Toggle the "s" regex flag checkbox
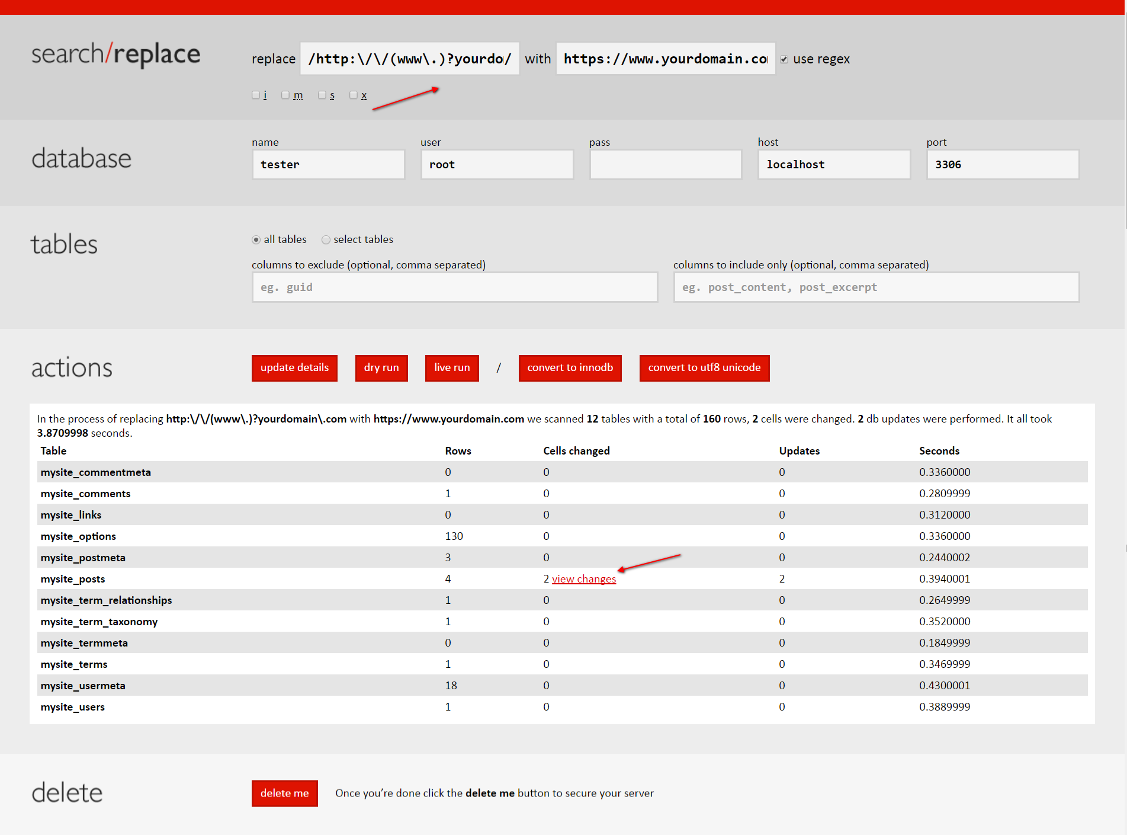This screenshot has height=835, width=1127. coord(322,95)
